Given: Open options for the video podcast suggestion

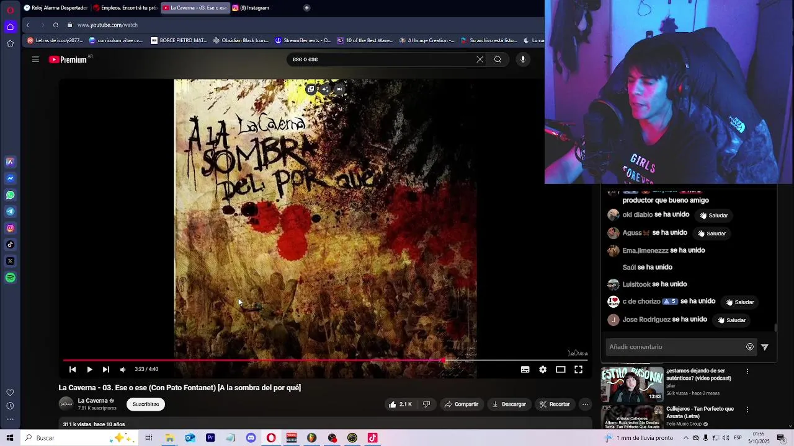Looking at the screenshot, I should pos(747,372).
